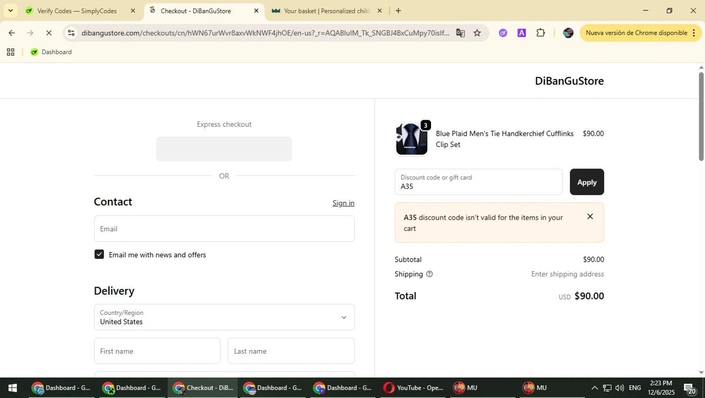Open site information icon in address bar
705x398 pixels.
tap(71, 33)
